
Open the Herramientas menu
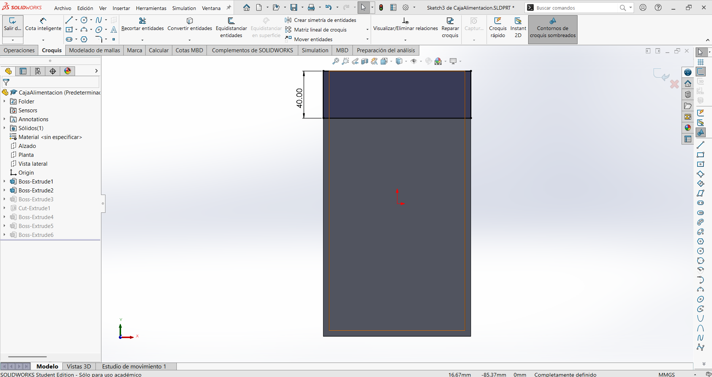151,8
